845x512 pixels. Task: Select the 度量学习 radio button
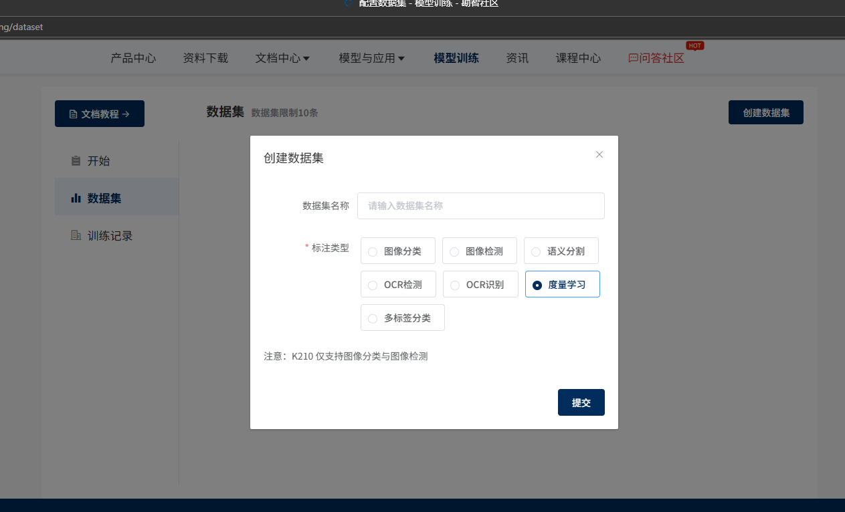click(537, 285)
